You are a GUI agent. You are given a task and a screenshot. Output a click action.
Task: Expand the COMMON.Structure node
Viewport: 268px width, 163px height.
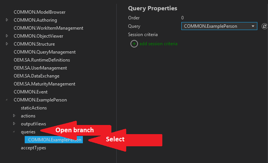[x=7, y=44]
